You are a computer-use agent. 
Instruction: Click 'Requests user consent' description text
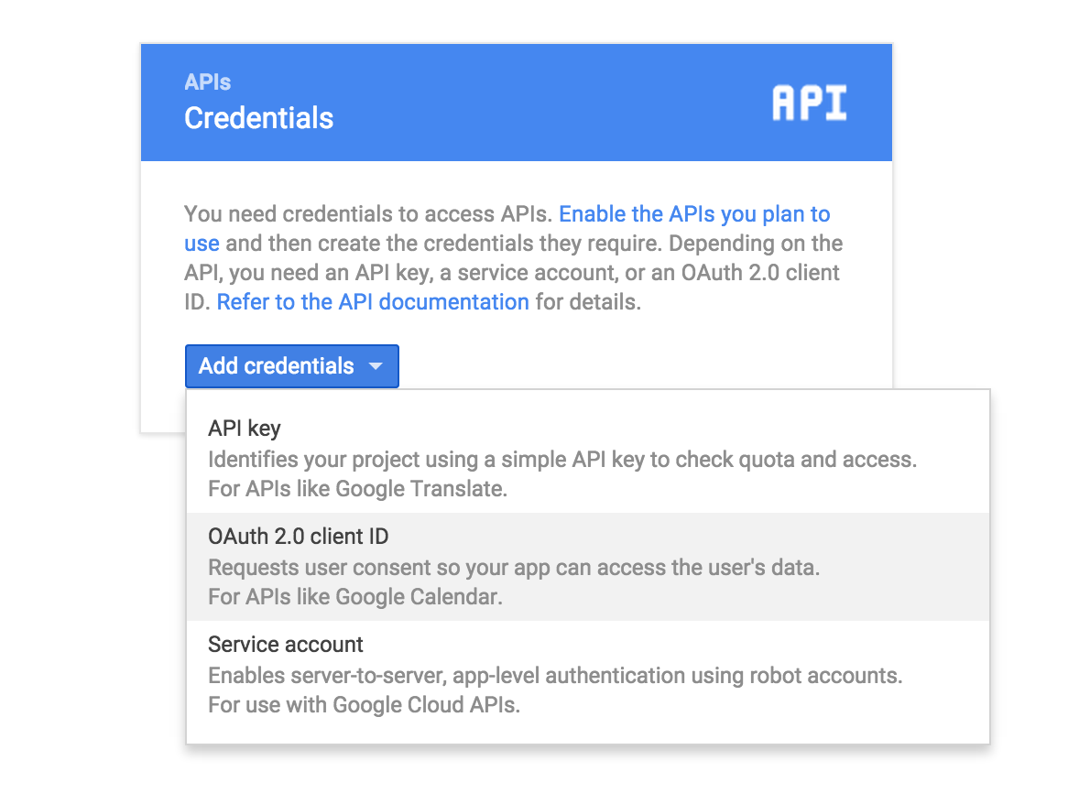click(513, 568)
